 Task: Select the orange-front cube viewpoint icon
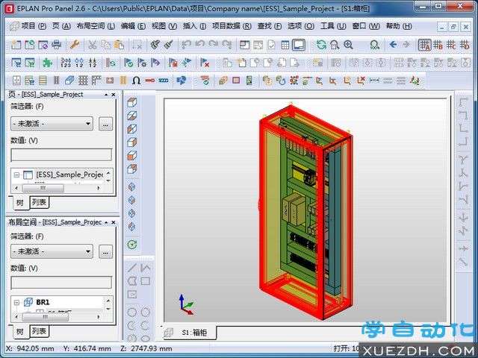tap(131, 156)
